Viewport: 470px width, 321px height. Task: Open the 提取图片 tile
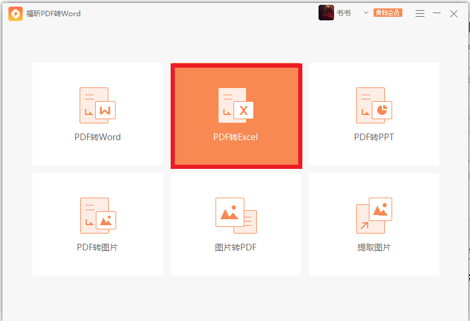click(374, 224)
